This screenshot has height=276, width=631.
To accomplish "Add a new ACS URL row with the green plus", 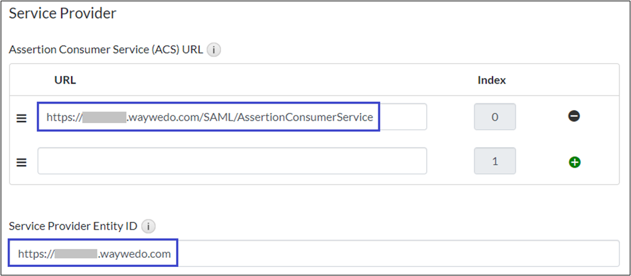I will (x=574, y=162).
